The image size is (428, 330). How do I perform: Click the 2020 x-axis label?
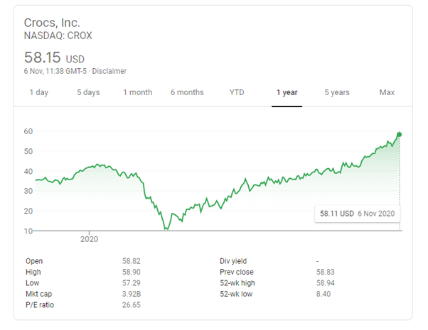coord(90,239)
